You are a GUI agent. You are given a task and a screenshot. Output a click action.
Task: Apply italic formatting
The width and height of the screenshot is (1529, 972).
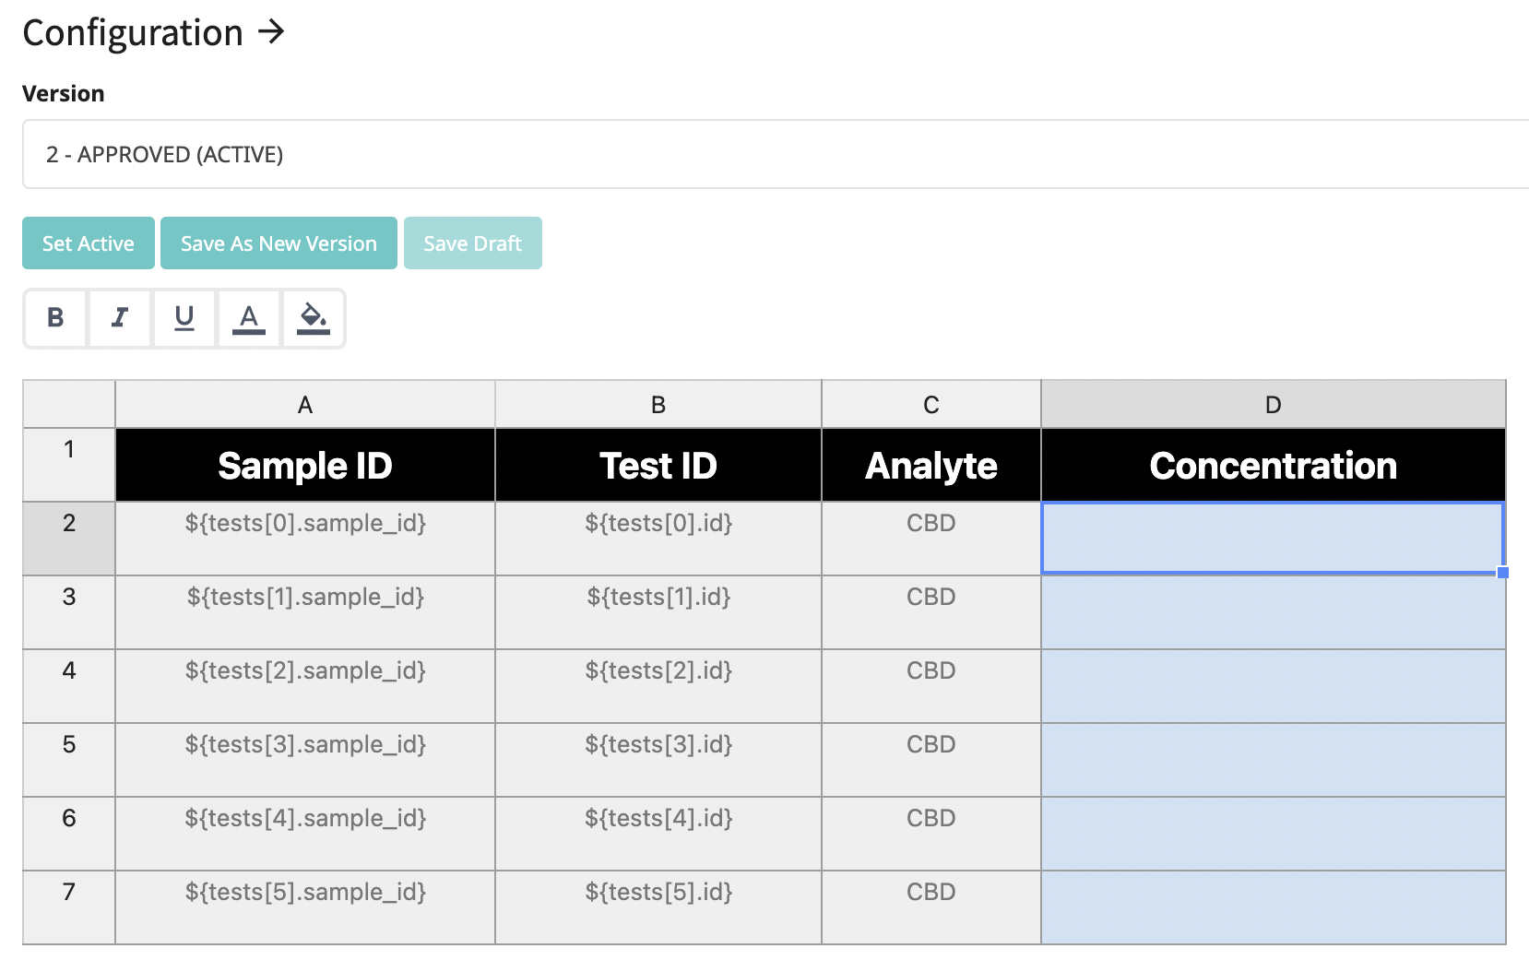120,318
